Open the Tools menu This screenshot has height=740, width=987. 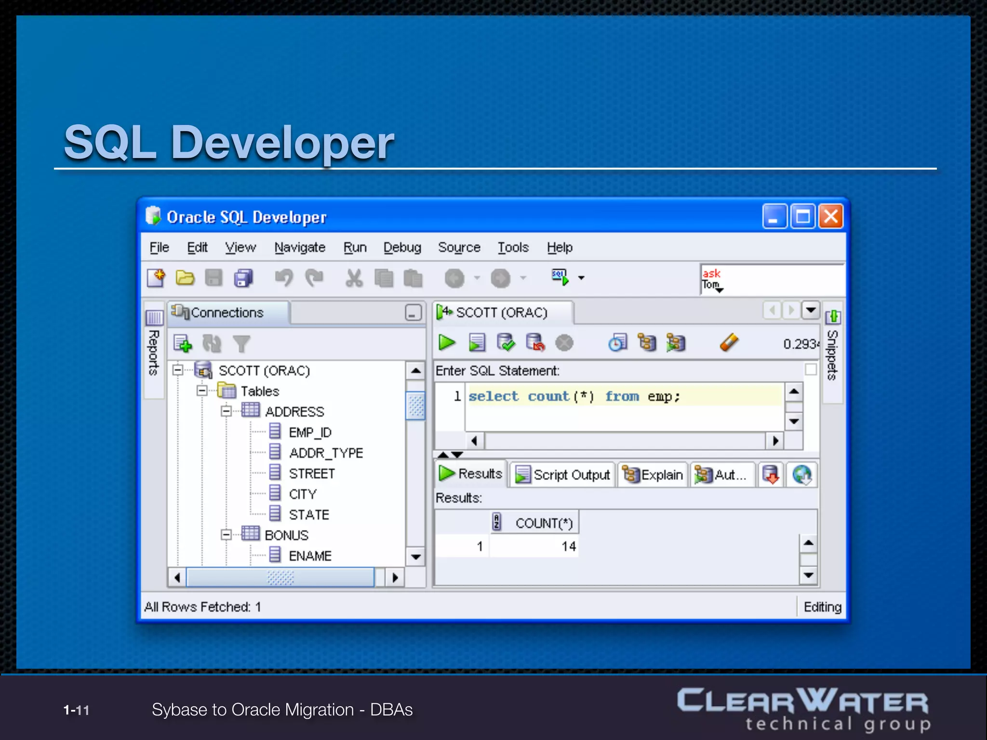(513, 248)
